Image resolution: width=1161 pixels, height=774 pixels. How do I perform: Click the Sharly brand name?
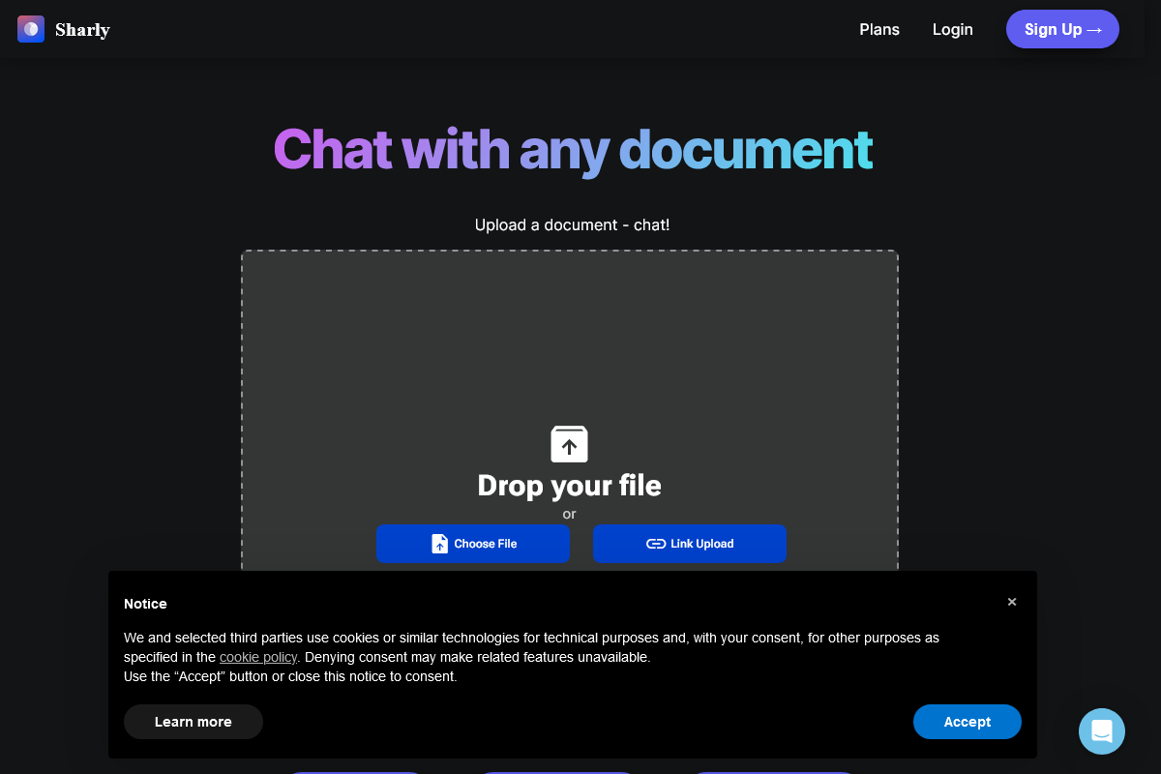(82, 30)
